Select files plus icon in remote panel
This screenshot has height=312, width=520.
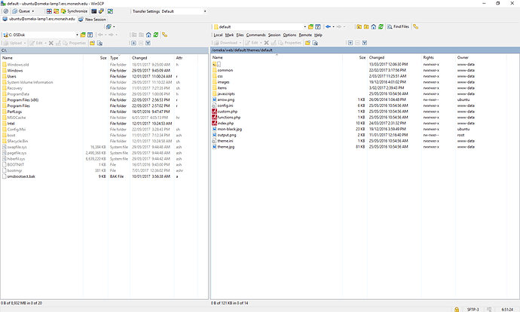tap(350, 43)
